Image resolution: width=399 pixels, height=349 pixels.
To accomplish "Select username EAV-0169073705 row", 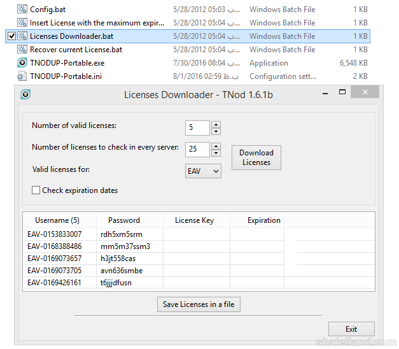I will click(55, 270).
